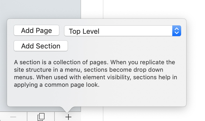Image resolution: width=205 pixels, height=121 pixels.
Task: Click the section description paragraph
Action: [96, 73]
